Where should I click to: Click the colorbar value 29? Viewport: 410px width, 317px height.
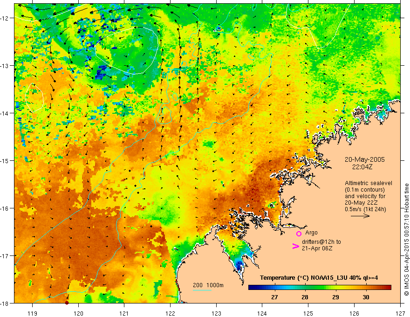coord(335,297)
